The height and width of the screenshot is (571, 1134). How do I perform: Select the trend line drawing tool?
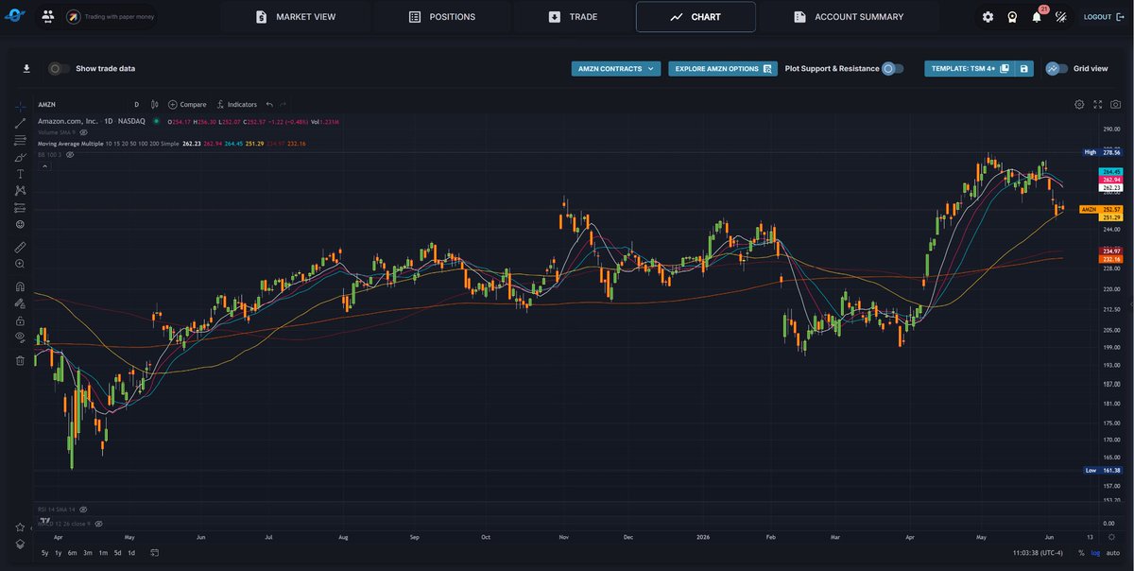[x=20, y=123]
